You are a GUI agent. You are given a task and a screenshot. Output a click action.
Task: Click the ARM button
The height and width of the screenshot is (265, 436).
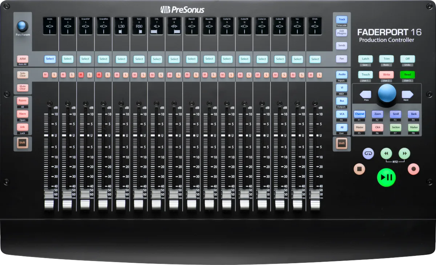[x=23, y=59]
